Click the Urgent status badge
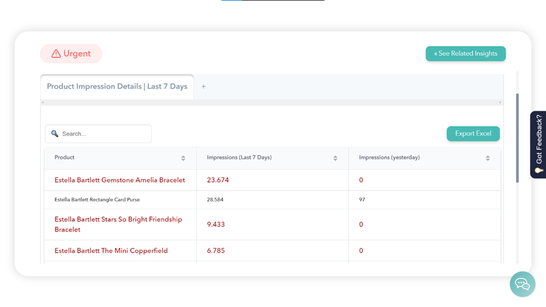Image resolution: width=546 pixels, height=307 pixels. point(71,54)
